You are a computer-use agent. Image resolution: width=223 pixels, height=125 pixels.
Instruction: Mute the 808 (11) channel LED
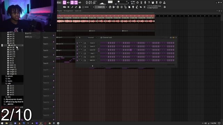tap(77, 60)
